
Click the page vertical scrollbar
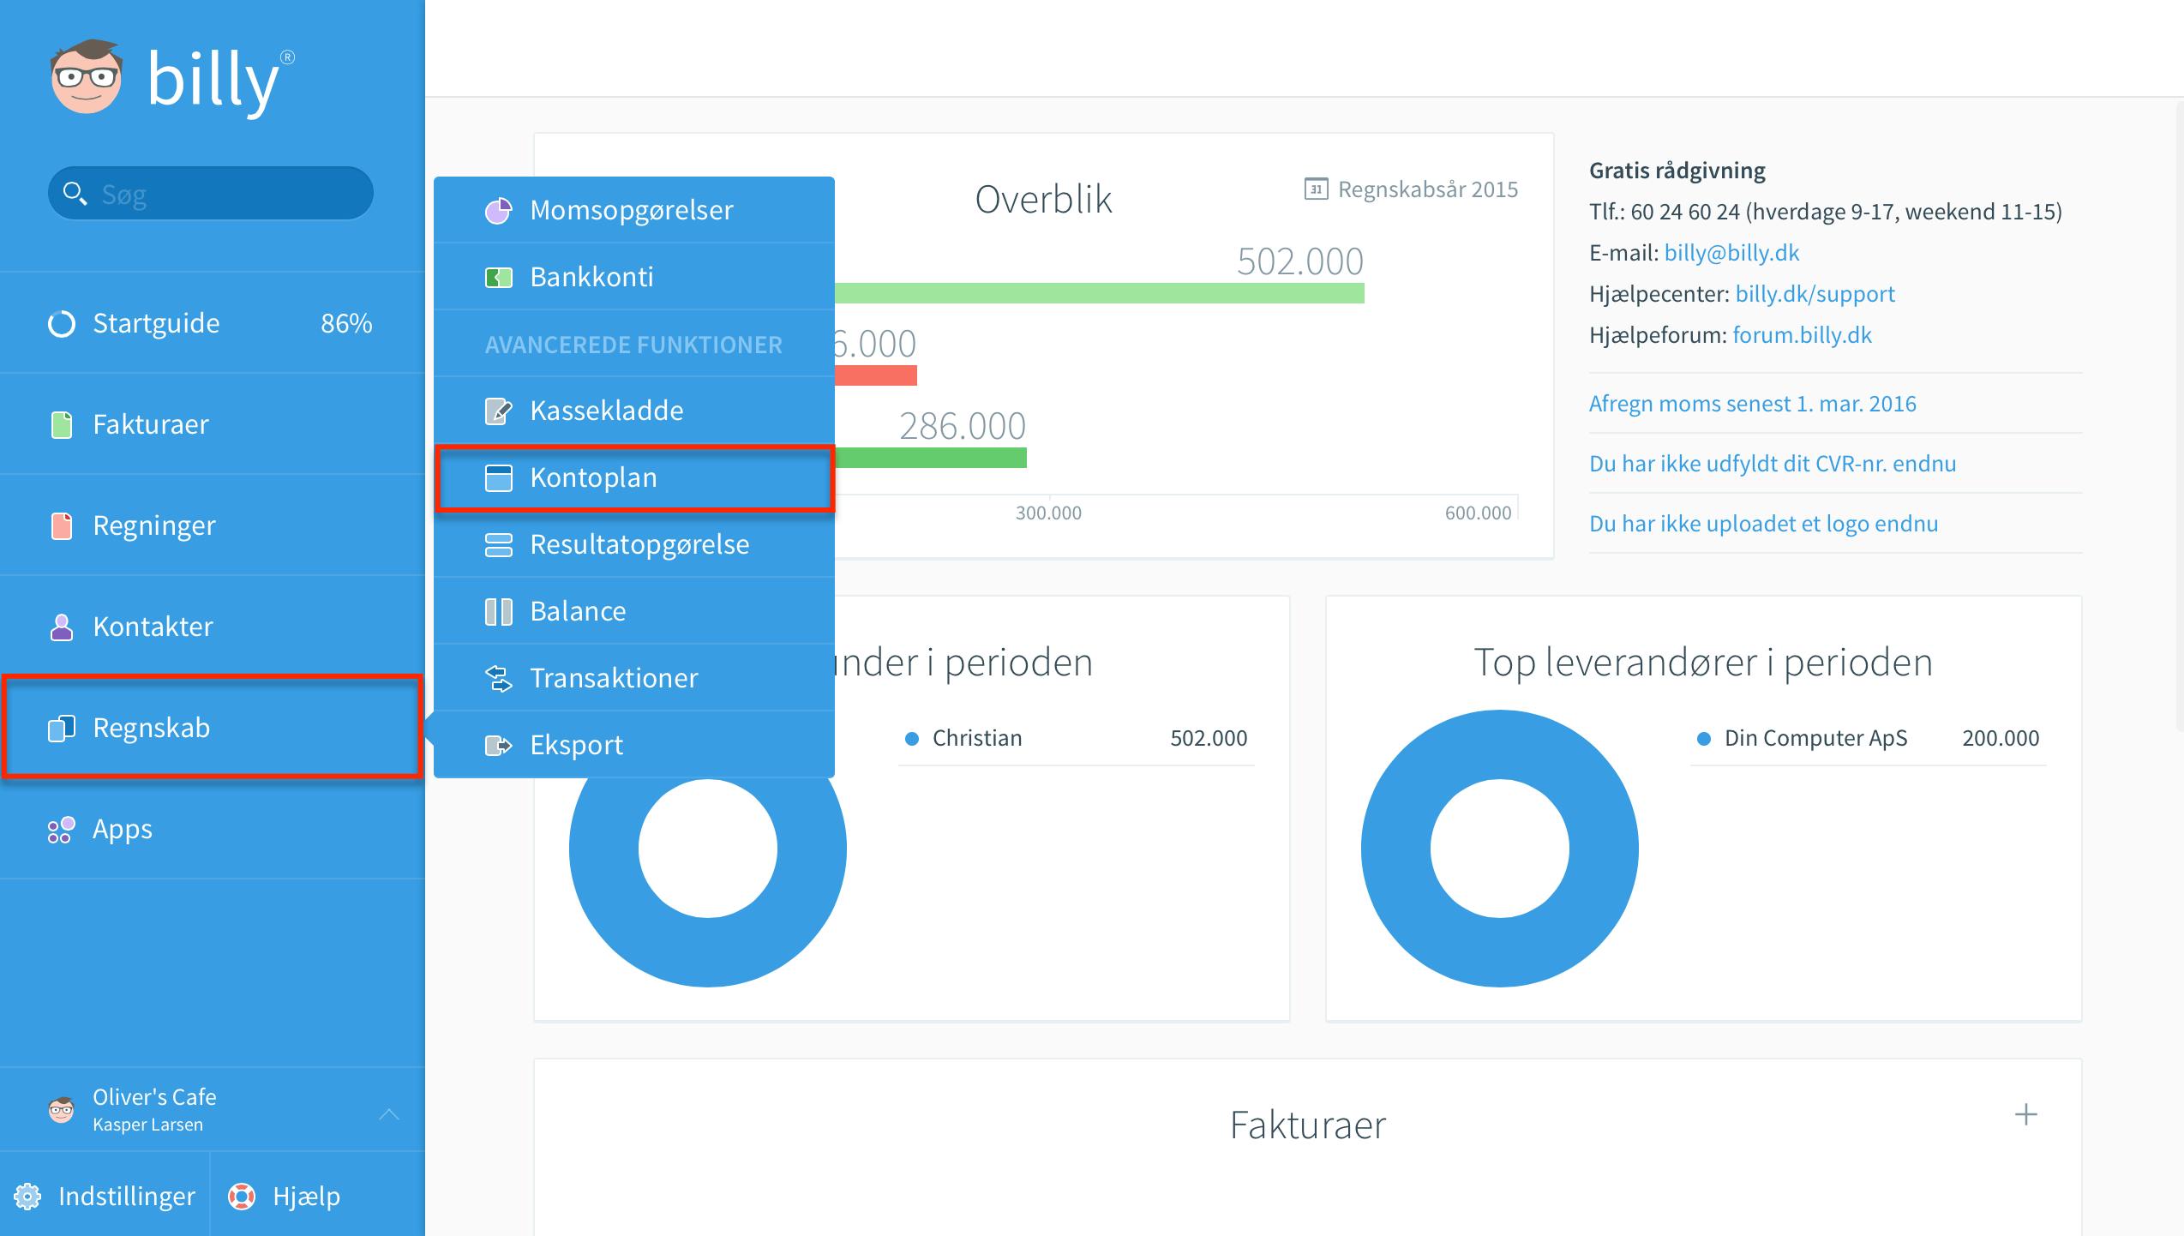2178,416
